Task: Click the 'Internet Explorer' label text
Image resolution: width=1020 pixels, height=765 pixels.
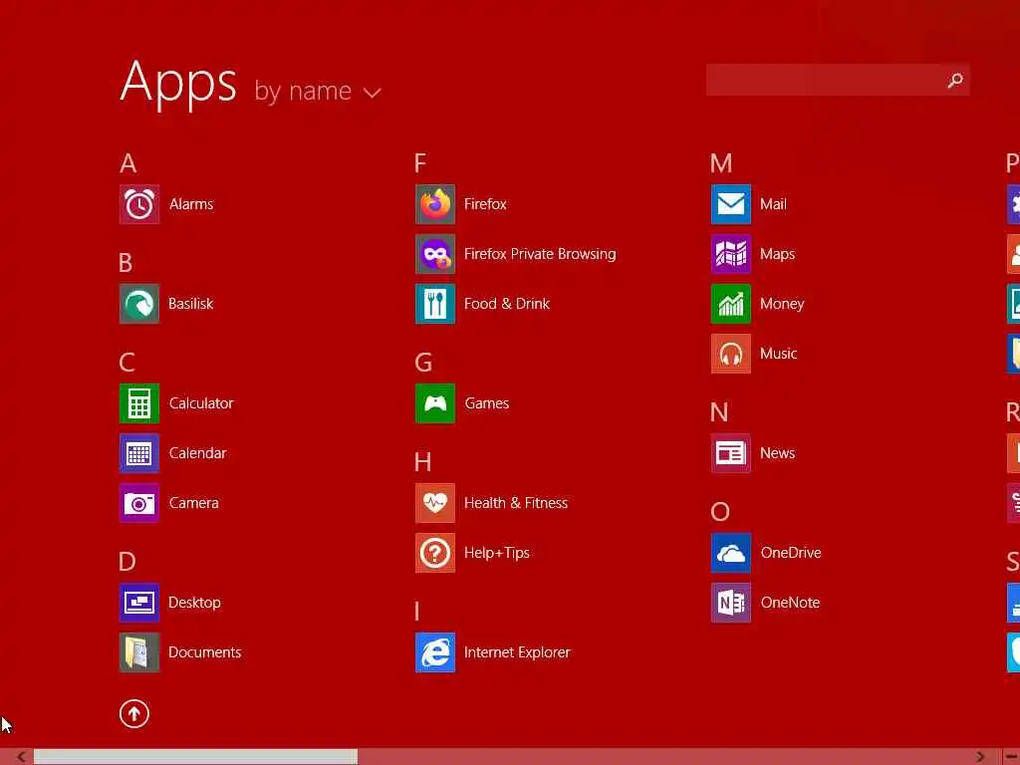Action: (517, 653)
